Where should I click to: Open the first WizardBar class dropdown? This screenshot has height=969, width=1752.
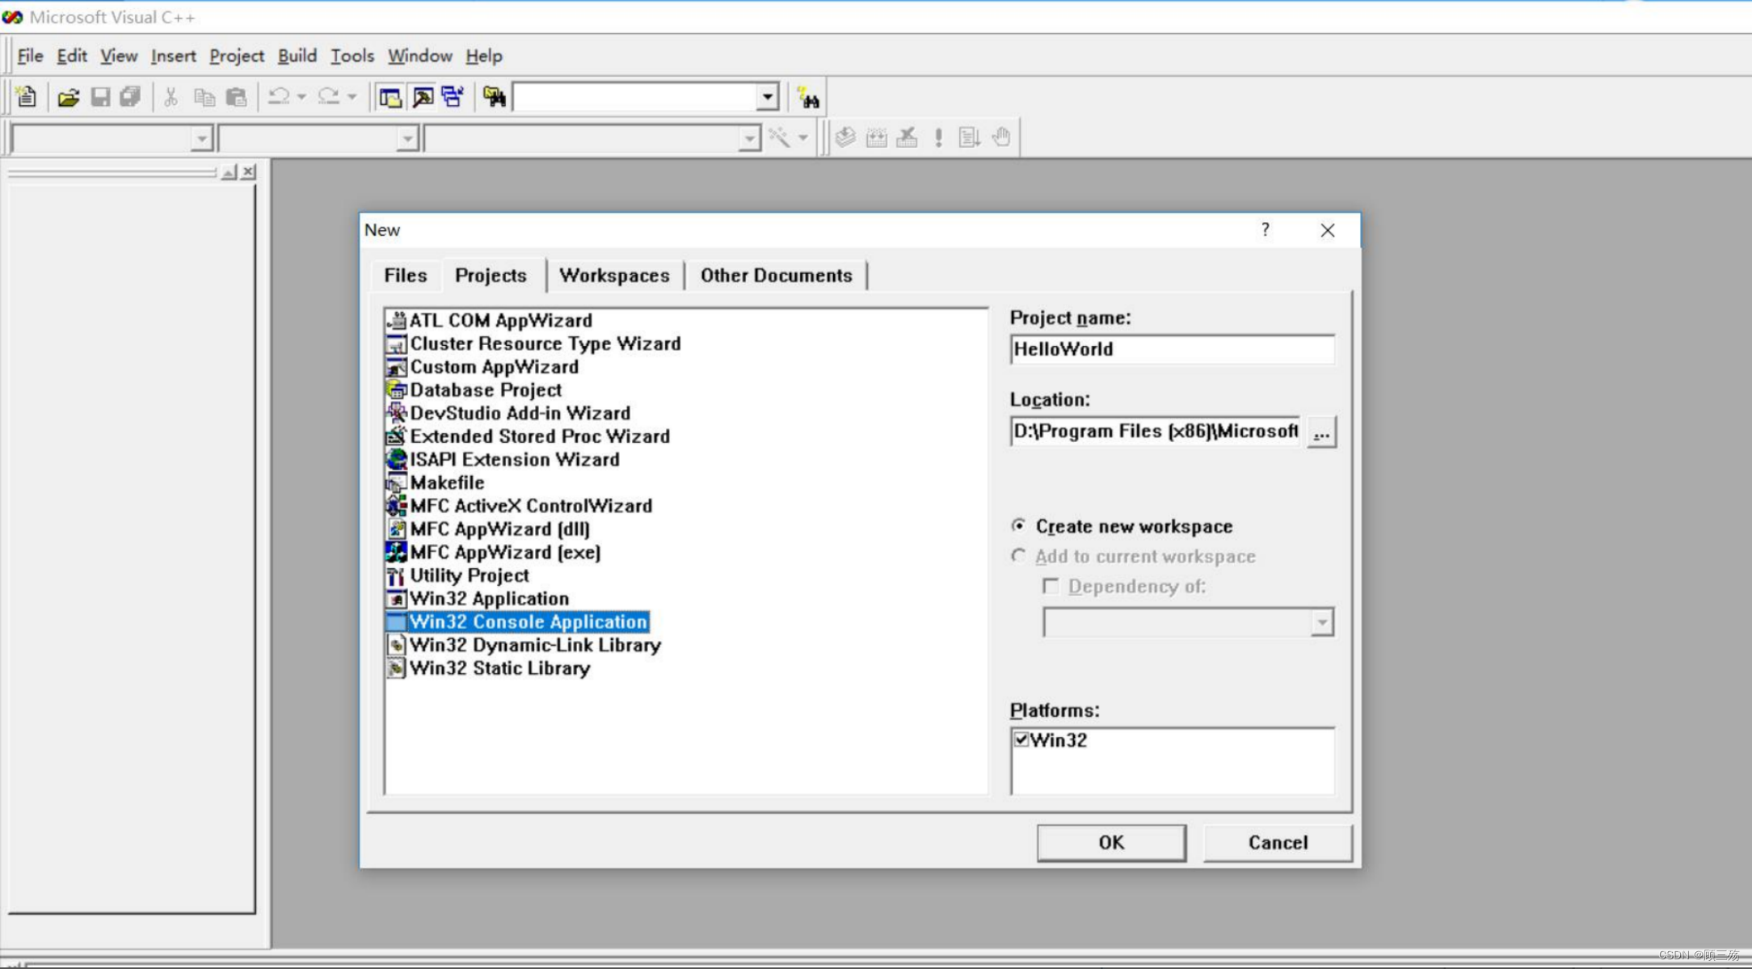(x=201, y=139)
